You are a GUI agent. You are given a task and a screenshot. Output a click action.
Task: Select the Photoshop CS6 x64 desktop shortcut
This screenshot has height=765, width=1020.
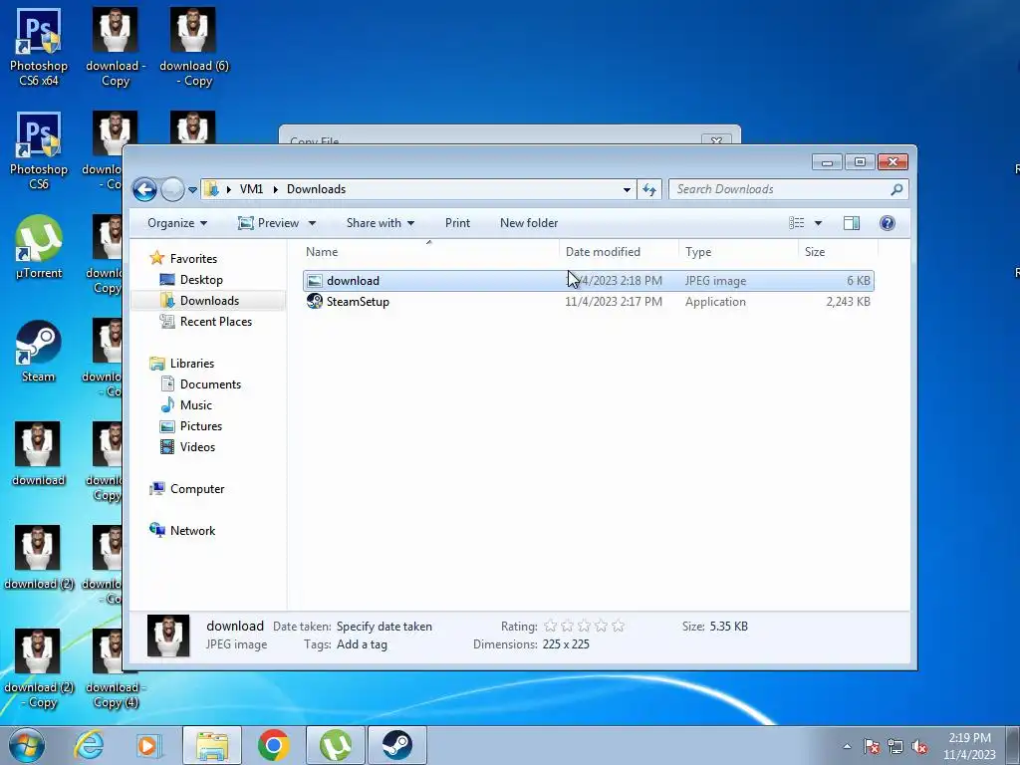39,48
